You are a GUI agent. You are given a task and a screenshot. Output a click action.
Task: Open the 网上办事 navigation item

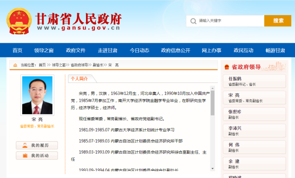point(211,51)
